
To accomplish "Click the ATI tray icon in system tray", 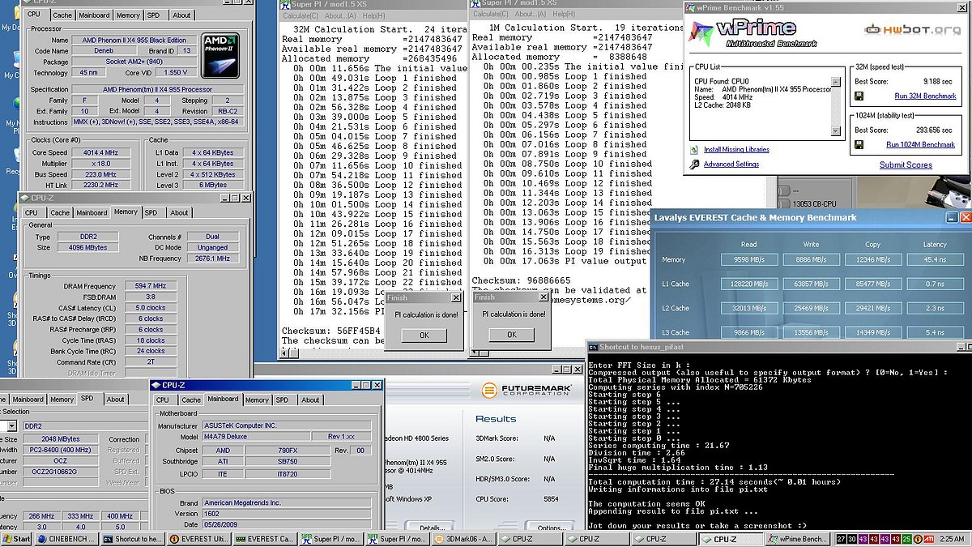I will [x=928, y=539].
